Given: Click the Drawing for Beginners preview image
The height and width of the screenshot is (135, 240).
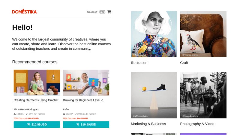Looking at the screenshot, I should click(86, 82).
